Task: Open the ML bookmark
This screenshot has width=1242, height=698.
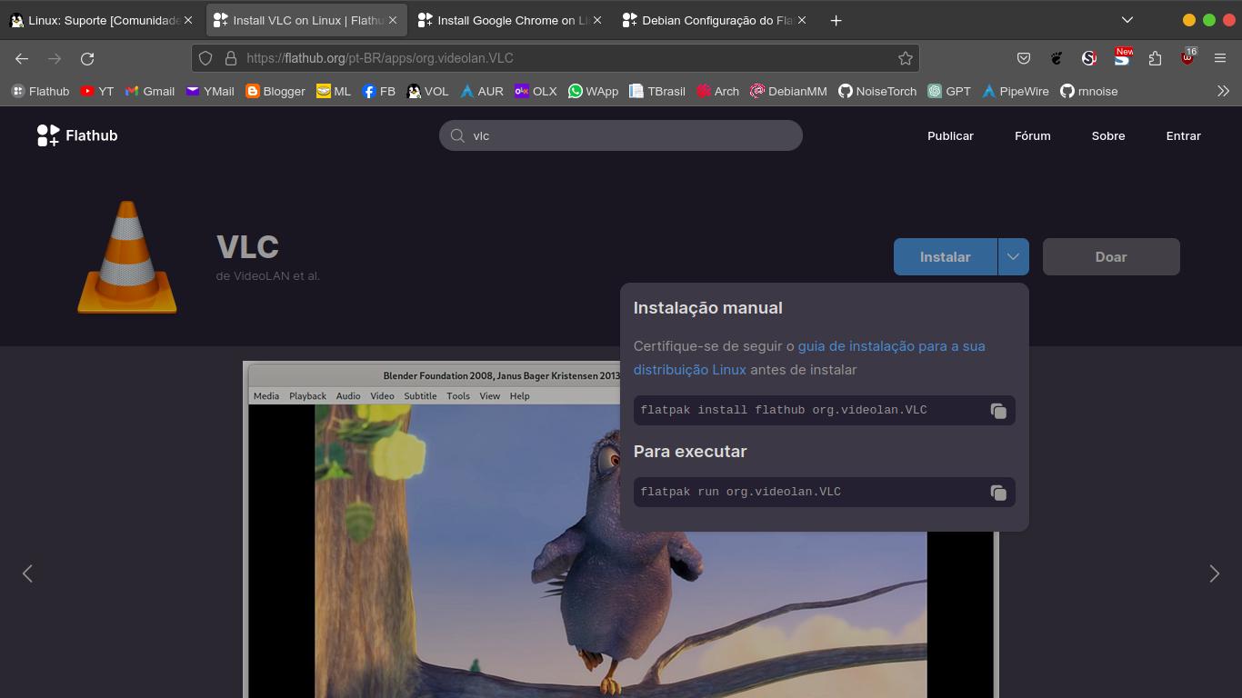Action: (334, 91)
